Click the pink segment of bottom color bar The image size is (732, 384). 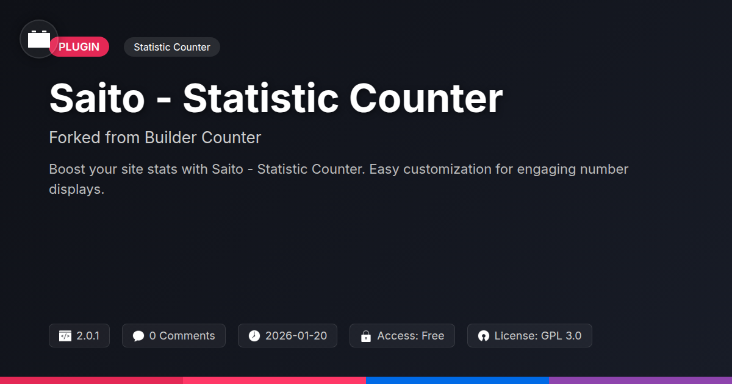click(x=274, y=380)
